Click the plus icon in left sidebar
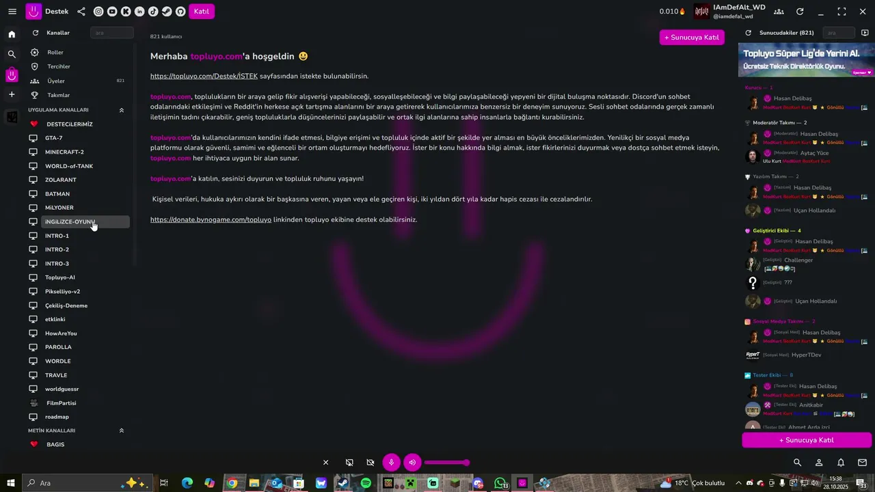This screenshot has height=492, width=875. 12,94
